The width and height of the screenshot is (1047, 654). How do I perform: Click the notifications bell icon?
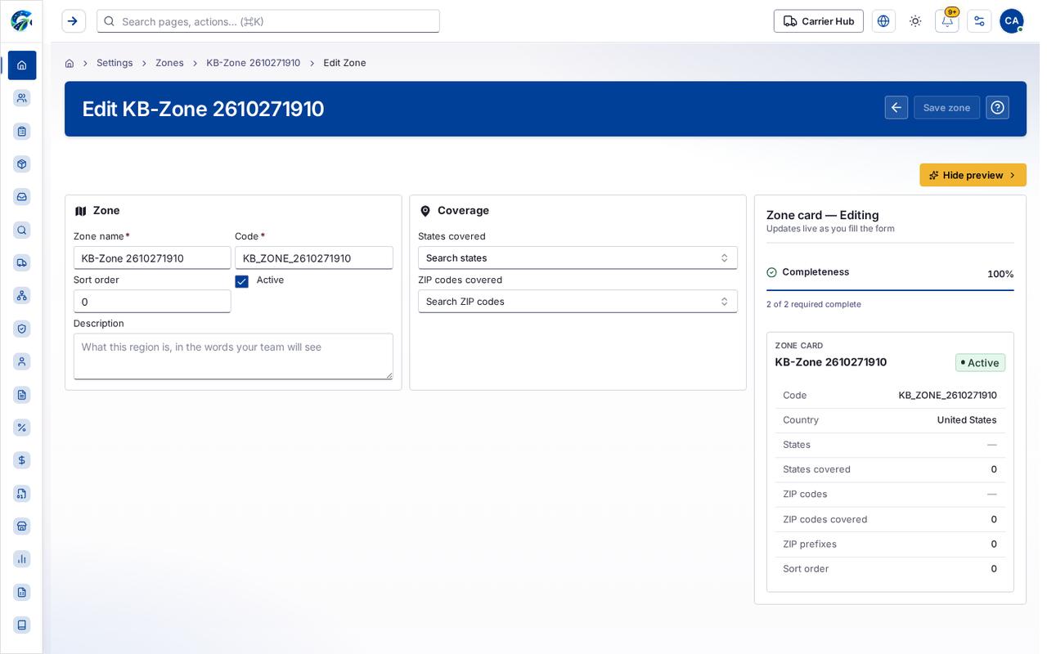click(947, 21)
